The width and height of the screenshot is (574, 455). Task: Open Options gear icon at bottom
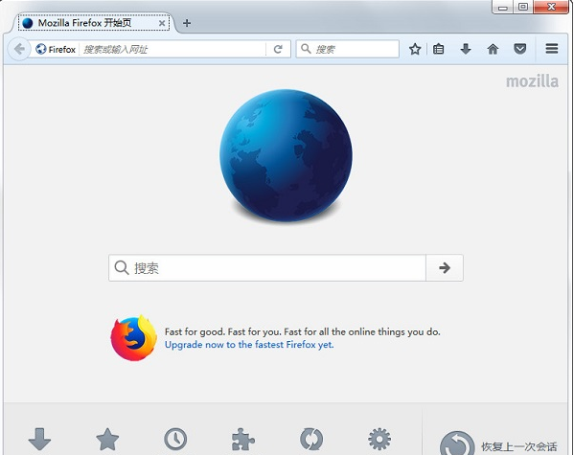(379, 439)
